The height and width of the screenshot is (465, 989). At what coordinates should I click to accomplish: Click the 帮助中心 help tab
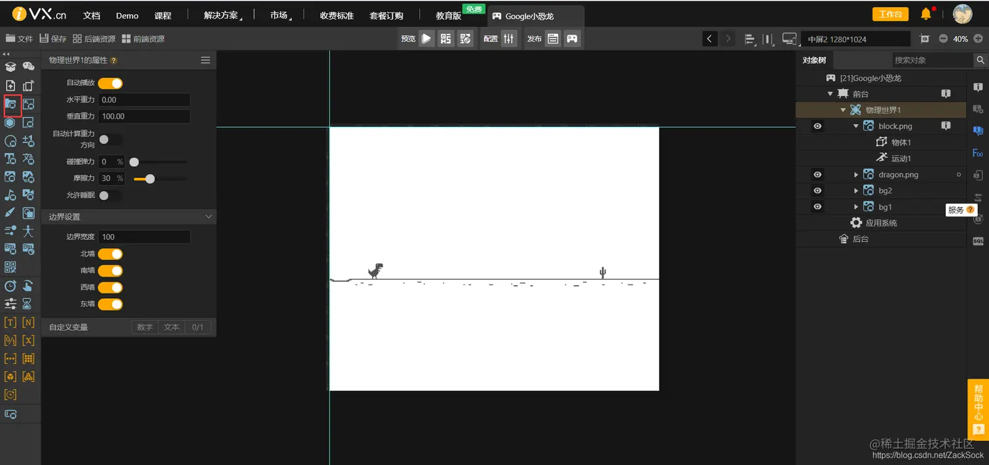978,409
